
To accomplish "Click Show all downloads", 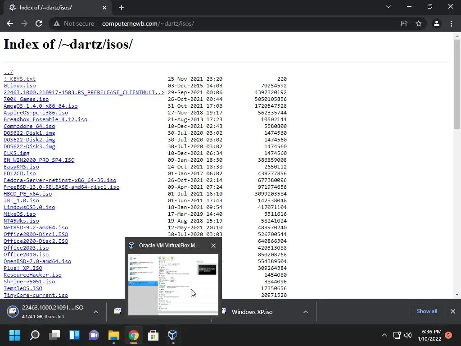I will [x=427, y=311].
